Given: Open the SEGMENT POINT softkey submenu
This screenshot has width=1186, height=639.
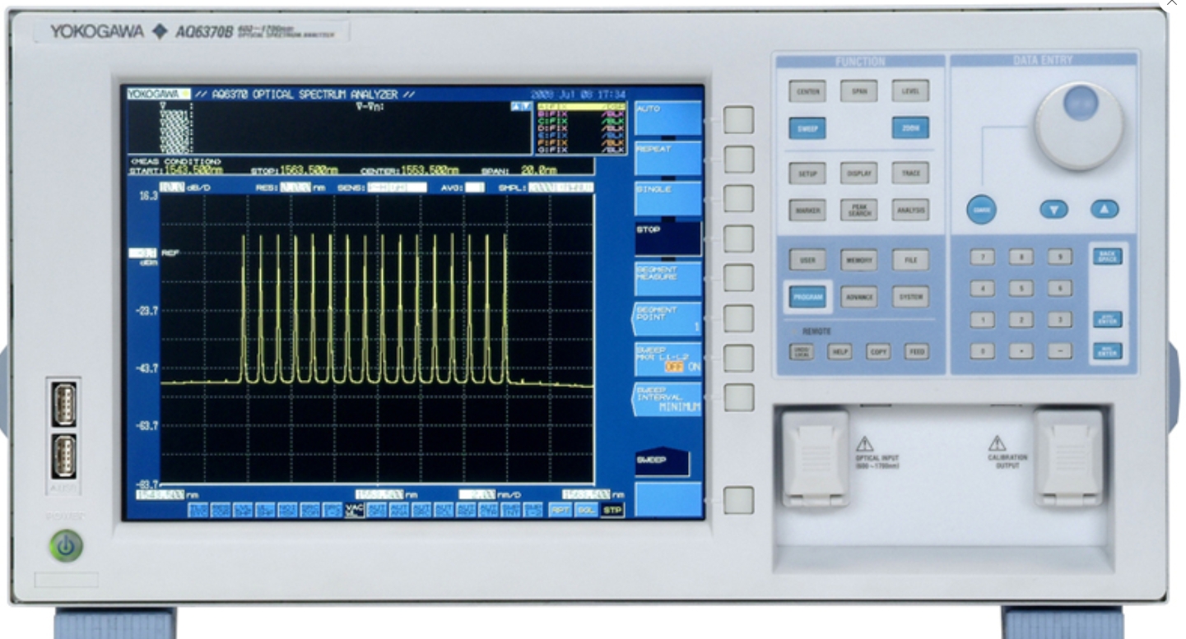Looking at the screenshot, I should pyautogui.click(x=671, y=317).
